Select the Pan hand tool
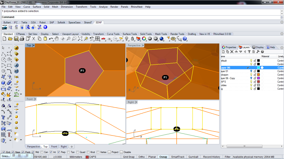The image size is (284, 159). coord(57,39)
